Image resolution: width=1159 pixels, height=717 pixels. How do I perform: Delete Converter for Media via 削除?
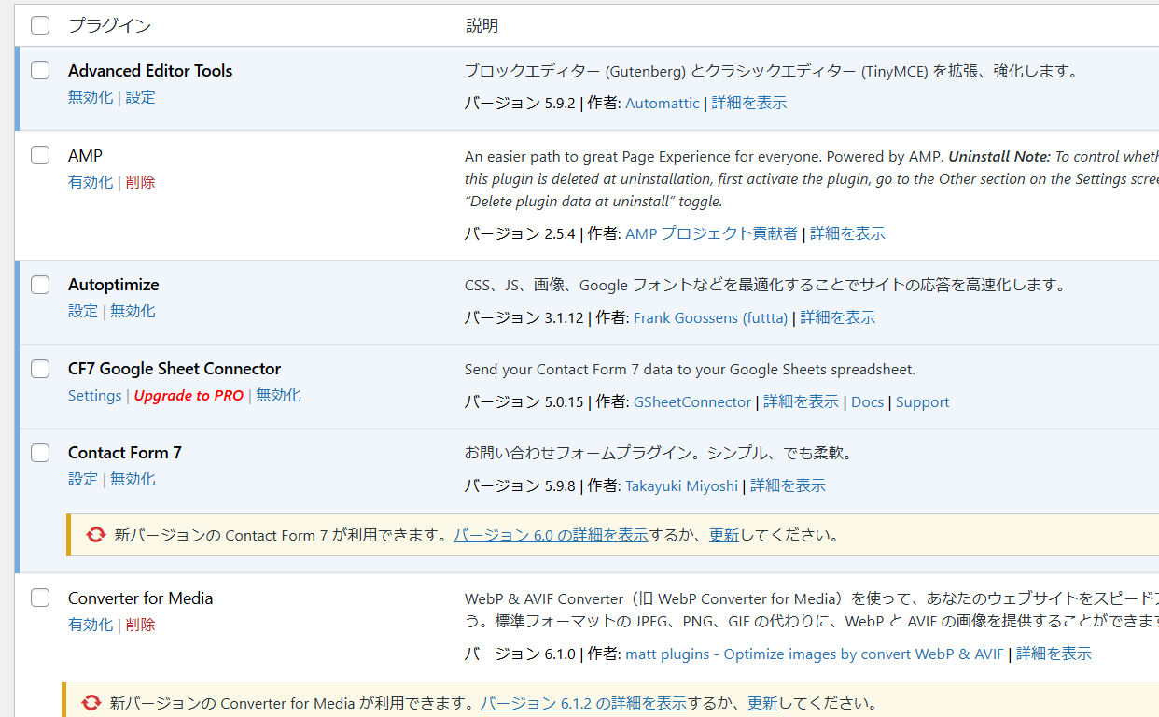point(140,625)
